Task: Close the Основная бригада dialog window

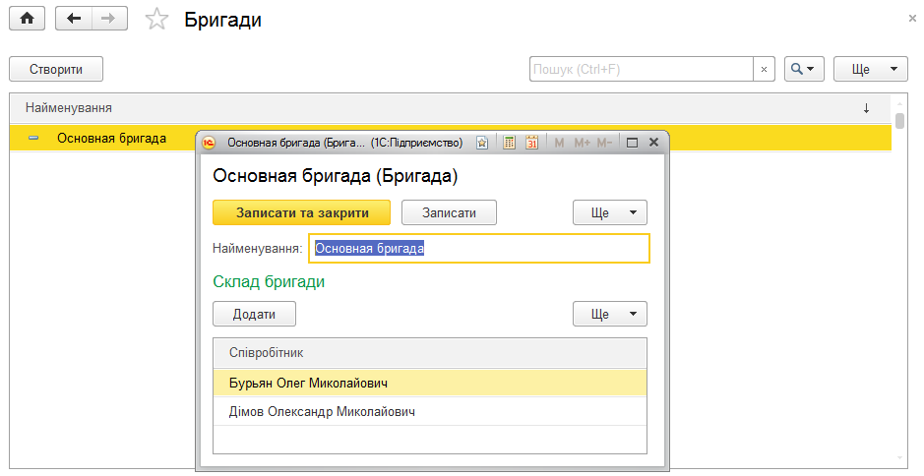Action: 653,143
